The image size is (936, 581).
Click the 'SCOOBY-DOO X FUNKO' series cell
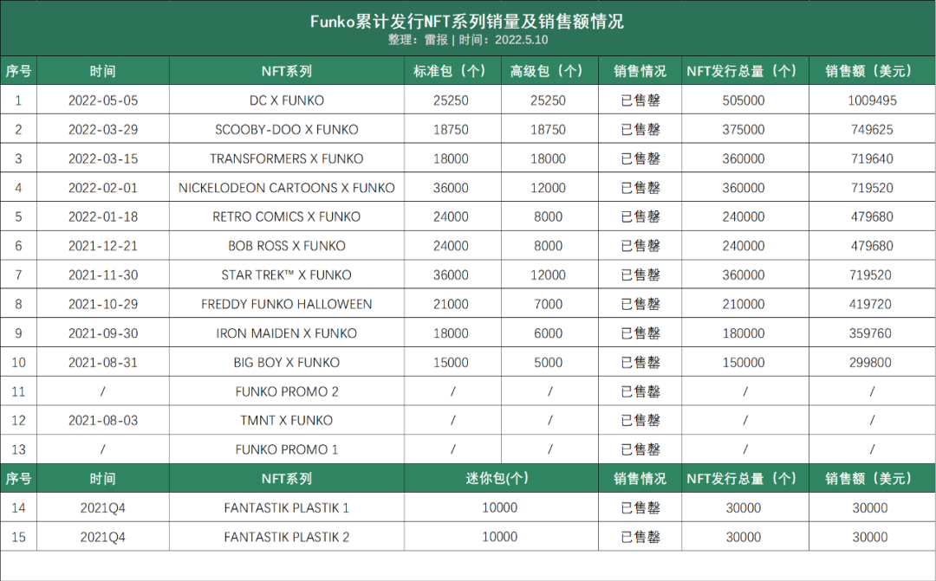coord(286,130)
